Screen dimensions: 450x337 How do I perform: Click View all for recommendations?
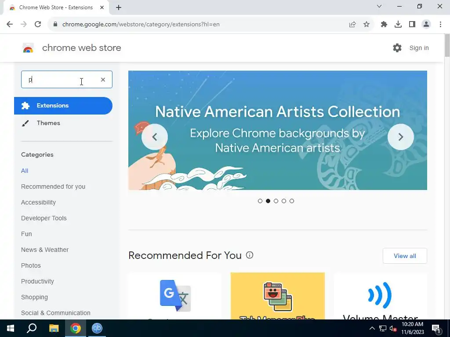tap(405, 256)
